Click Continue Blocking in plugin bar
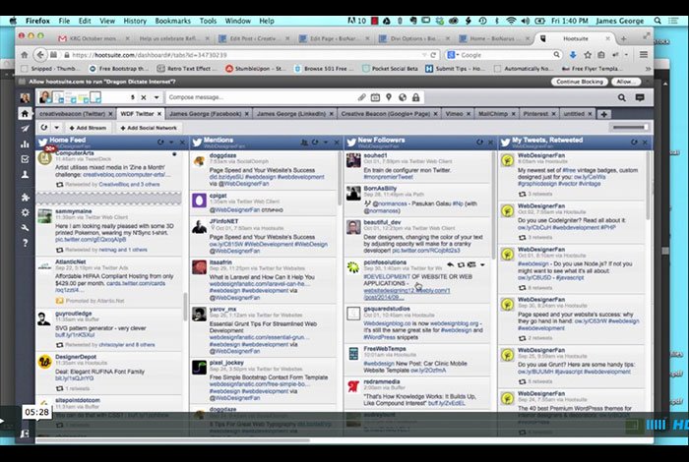Viewport: 689px width, 462px height. pos(580,82)
